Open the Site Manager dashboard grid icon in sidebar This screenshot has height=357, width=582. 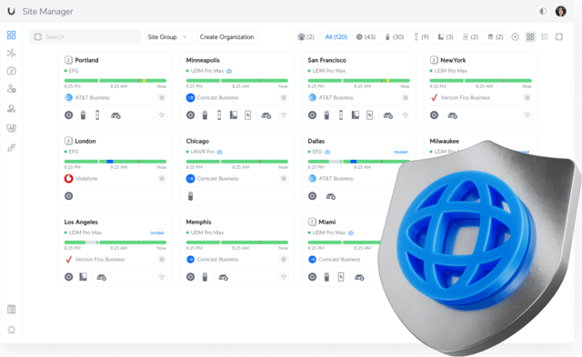tap(12, 35)
